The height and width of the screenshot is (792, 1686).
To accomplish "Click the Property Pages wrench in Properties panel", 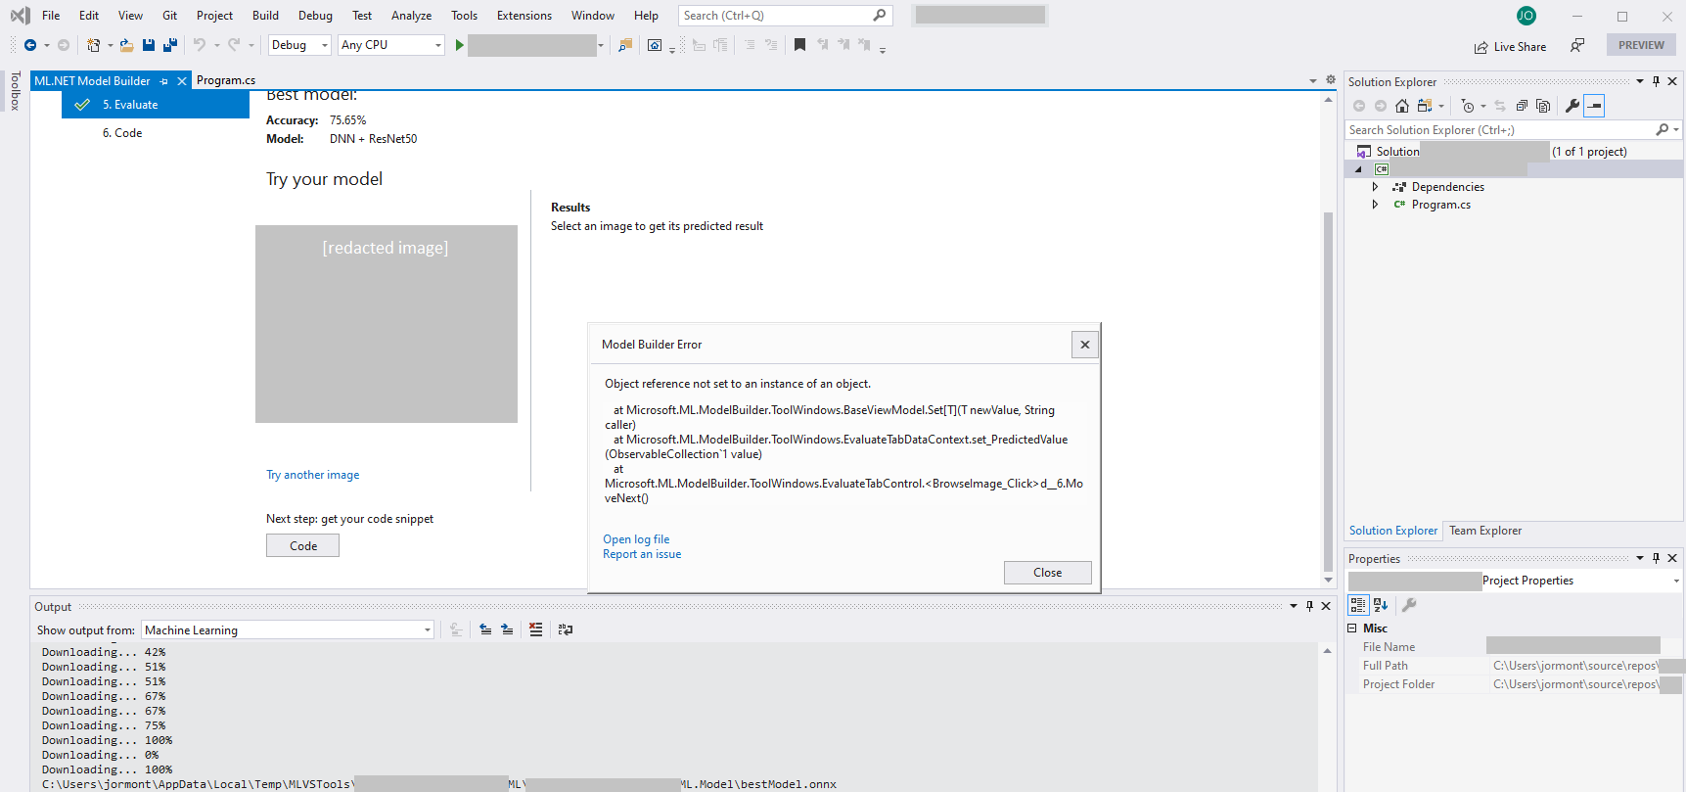I will coord(1409,605).
